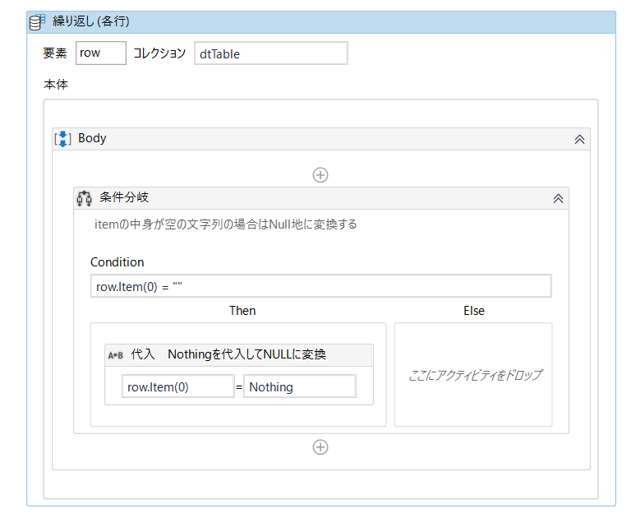Viewport: 636px width, 518px height.
Task: Edit the コレクション field containing dtTable
Action: tap(271, 53)
